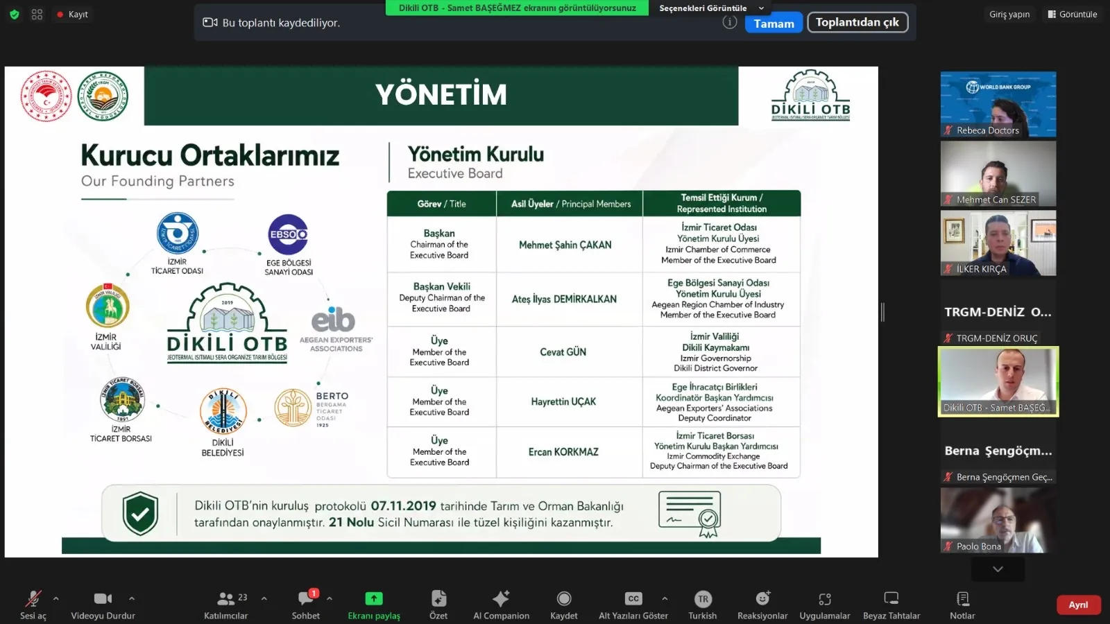This screenshot has height=624, width=1110.
Task: Open Reaksiyonlar reactions menu
Action: pyautogui.click(x=762, y=605)
